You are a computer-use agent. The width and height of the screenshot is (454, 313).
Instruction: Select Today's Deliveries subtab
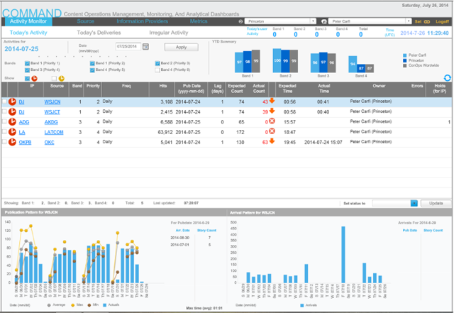pyautogui.click(x=99, y=33)
